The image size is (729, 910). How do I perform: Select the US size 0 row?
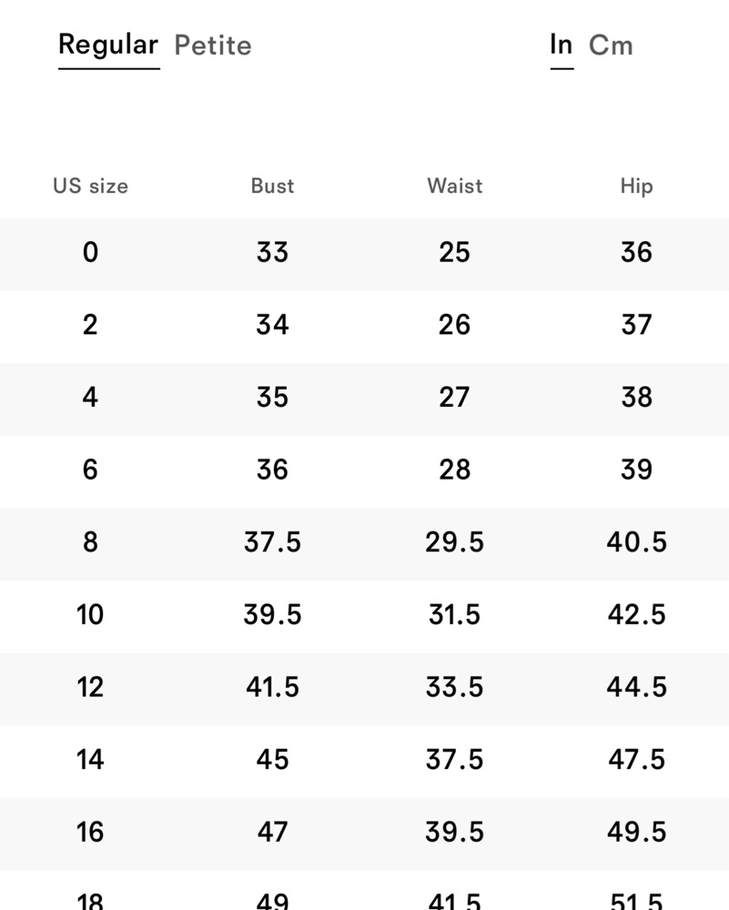click(364, 254)
